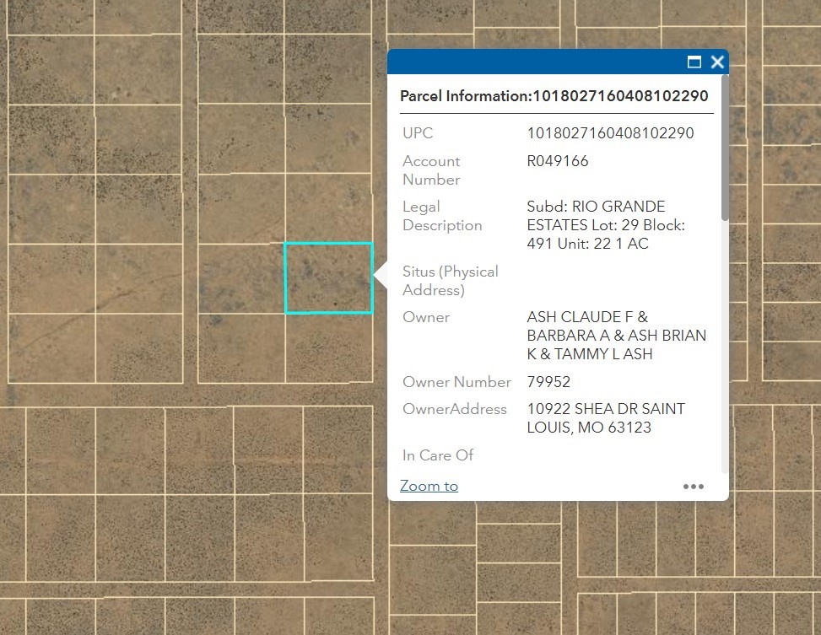Click the parcel directly above the highlighted parcel

[328, 208]
